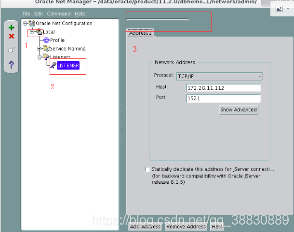Click the Profile globe icon
The image size is (294, 232).
[46, 40]
